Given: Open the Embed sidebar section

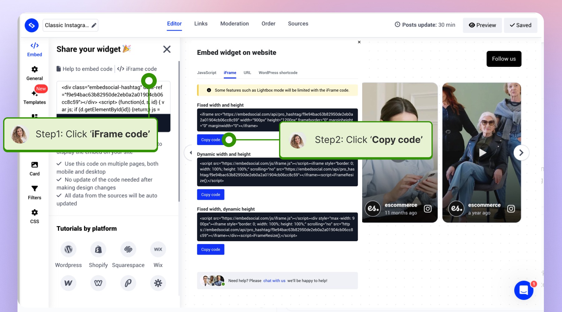Looking at the screenshot, I should point(34,50).
